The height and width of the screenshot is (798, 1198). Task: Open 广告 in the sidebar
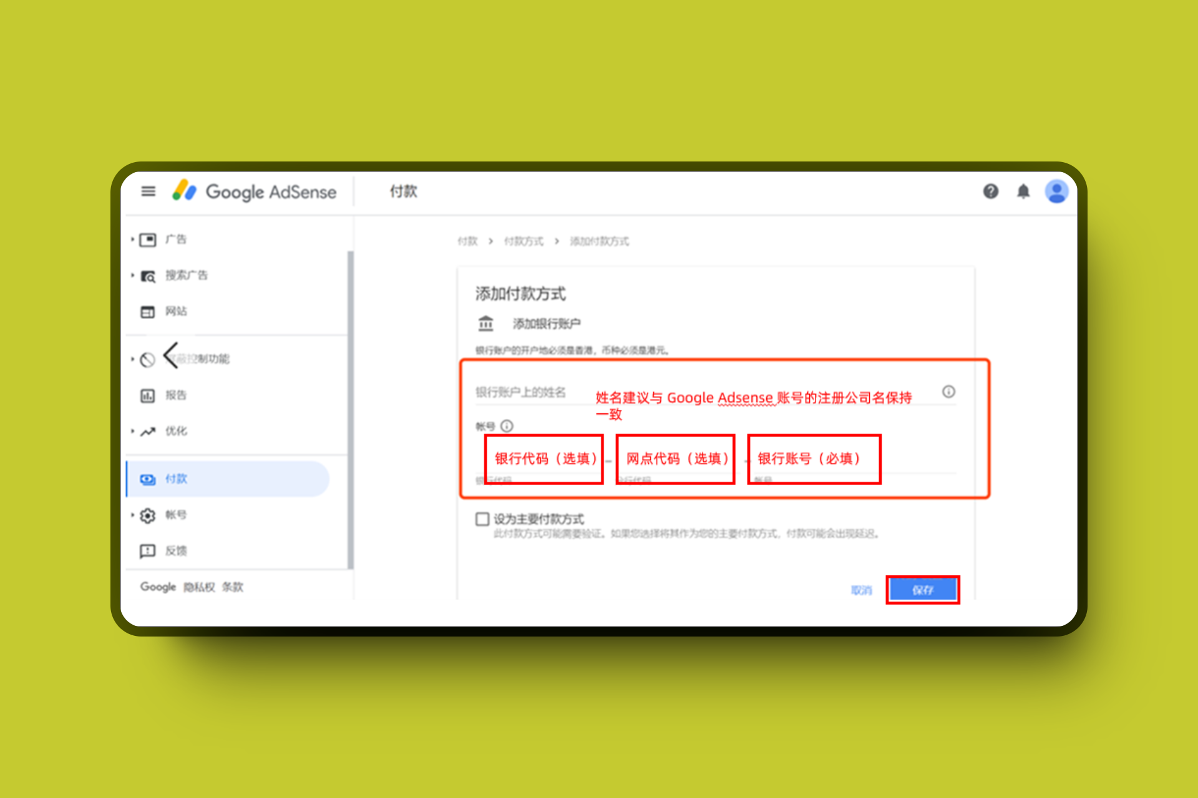(176, 239)
